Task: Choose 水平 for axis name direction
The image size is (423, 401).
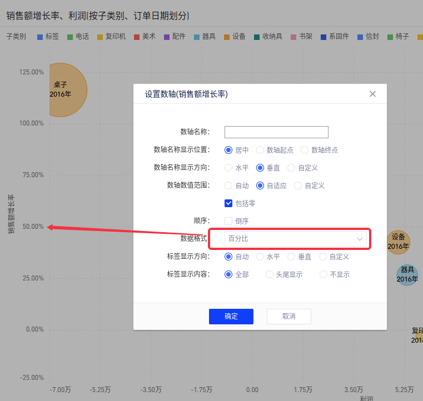Action: 228,168
